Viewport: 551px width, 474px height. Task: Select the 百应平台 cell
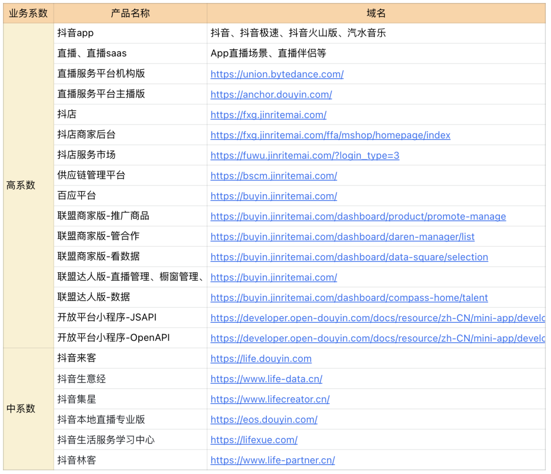[131, 196]
